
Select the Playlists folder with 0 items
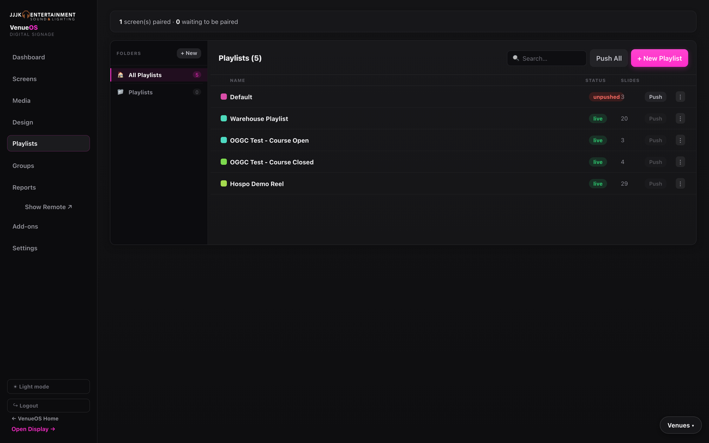coord(159,92)
